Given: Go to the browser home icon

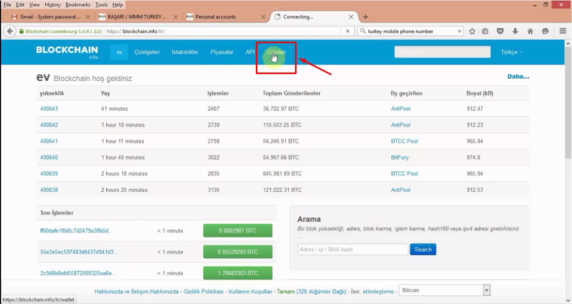Looking at the screenshot, I should coord(530,31).
